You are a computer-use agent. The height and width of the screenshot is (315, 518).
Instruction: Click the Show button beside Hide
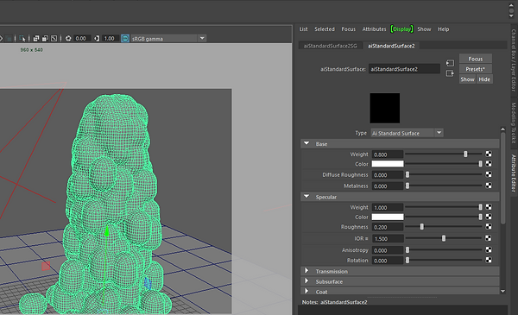click(467, 79)
